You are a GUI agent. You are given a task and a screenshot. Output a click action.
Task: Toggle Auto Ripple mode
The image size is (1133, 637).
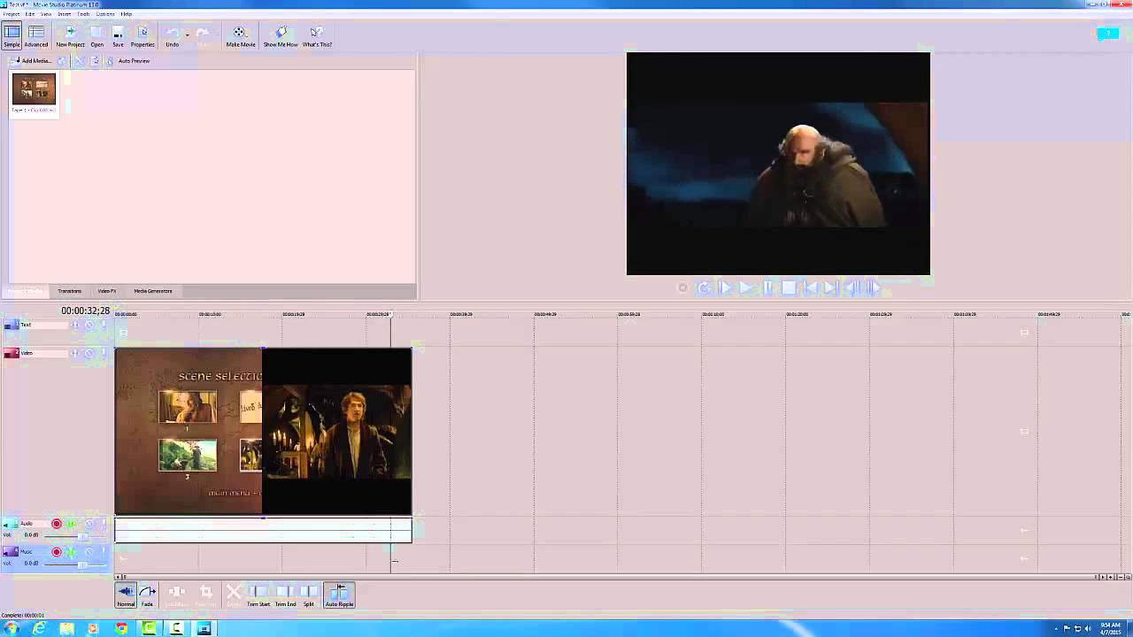click(339, 595)
